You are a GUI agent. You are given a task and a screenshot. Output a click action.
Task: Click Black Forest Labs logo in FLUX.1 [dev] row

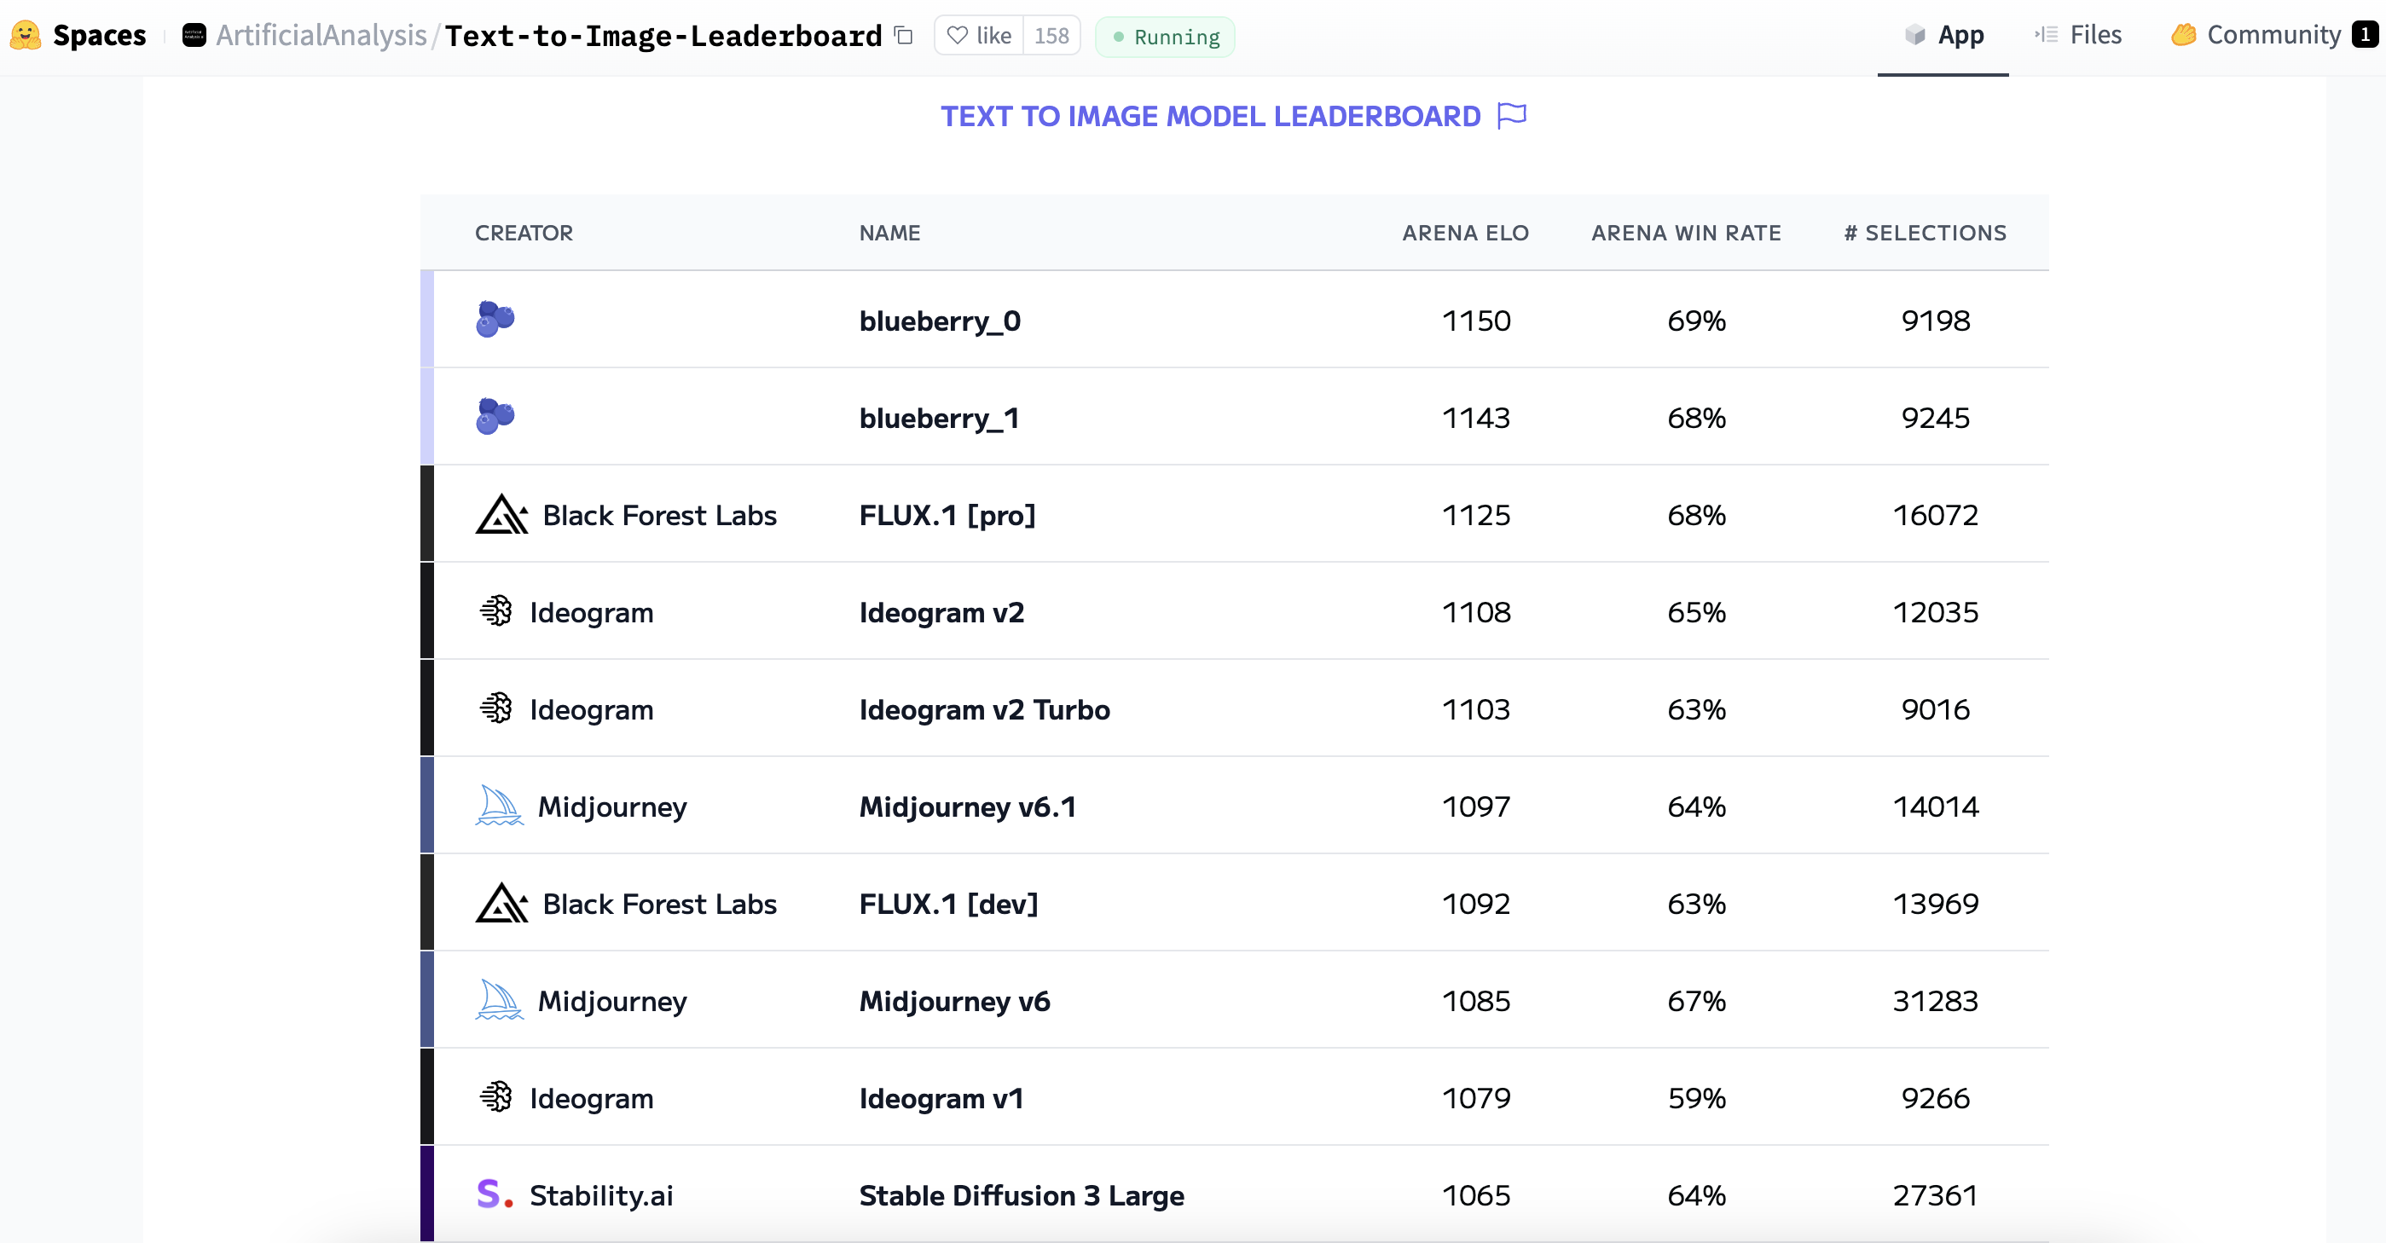point(501,903)
